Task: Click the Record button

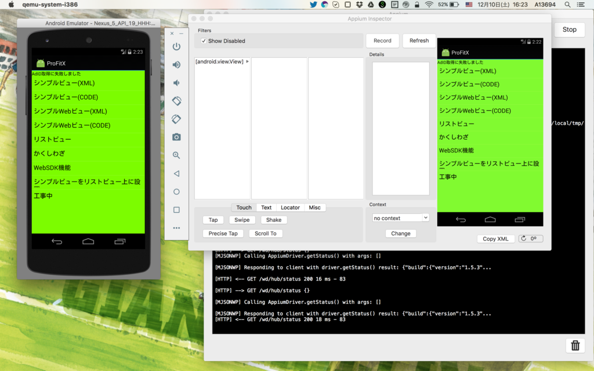Action: [x=382, y=41]
